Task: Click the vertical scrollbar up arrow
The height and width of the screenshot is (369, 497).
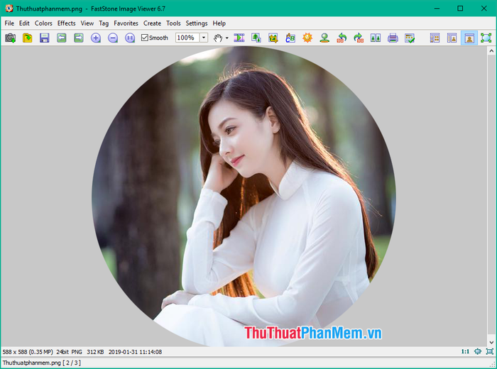Action: point(491,50)
